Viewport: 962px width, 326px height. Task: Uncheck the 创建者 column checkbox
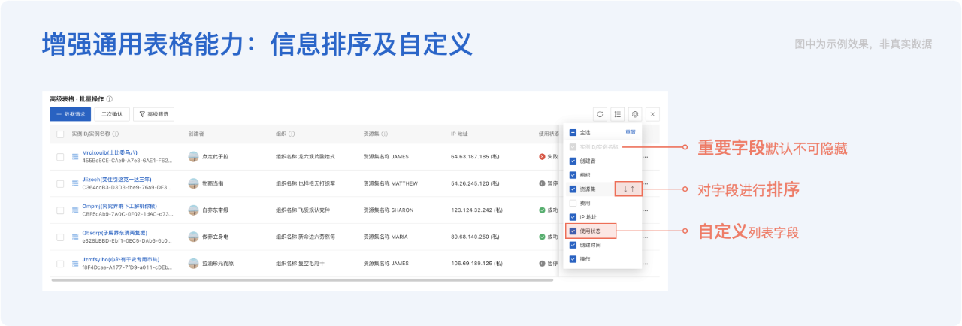click(x=573, y=161)
